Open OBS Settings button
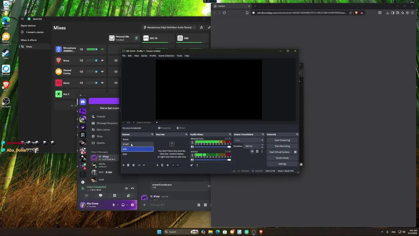Image resolution: width=419 pixels, height=236 pixels. pyautogui.click(x=282, y=164)
